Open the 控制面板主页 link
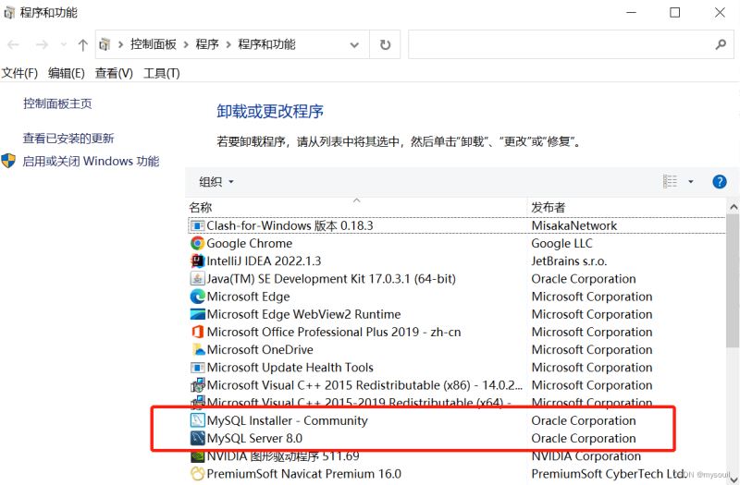This screenshot has width=740, height=485. [x=57, y=103]
